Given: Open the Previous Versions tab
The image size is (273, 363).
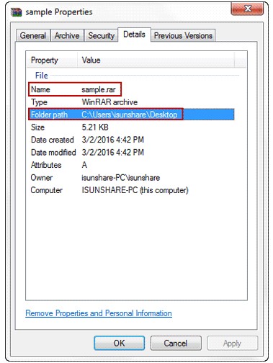Looking at the screenshot, I should tap(183, 35).
